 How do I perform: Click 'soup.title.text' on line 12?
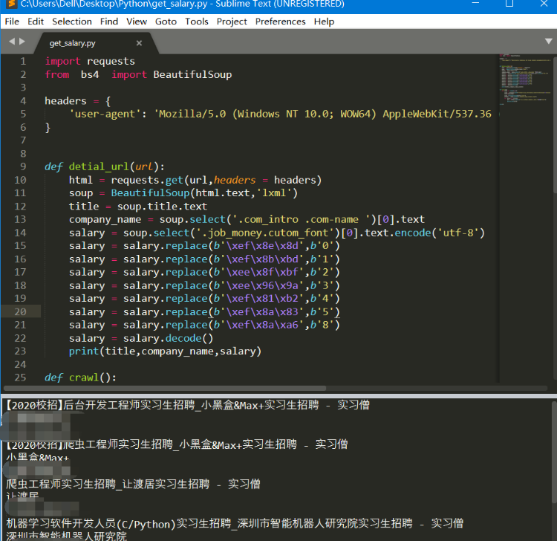[x=162, y=207]
